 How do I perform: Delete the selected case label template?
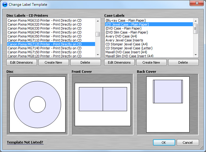pos(183,62)
